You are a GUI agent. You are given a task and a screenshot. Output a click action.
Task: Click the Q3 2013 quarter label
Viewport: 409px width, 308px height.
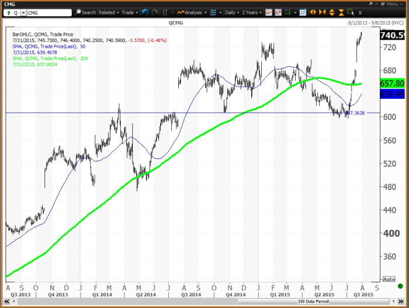point(20,295)
